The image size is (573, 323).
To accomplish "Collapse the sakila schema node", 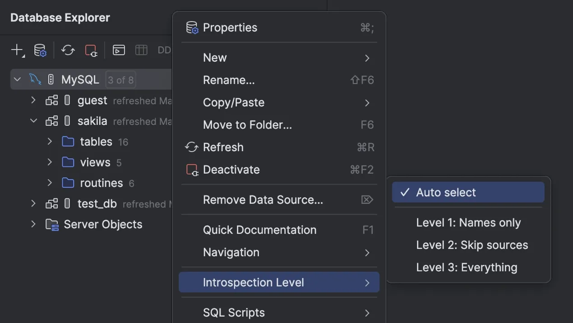I will [x=33, y=121].
